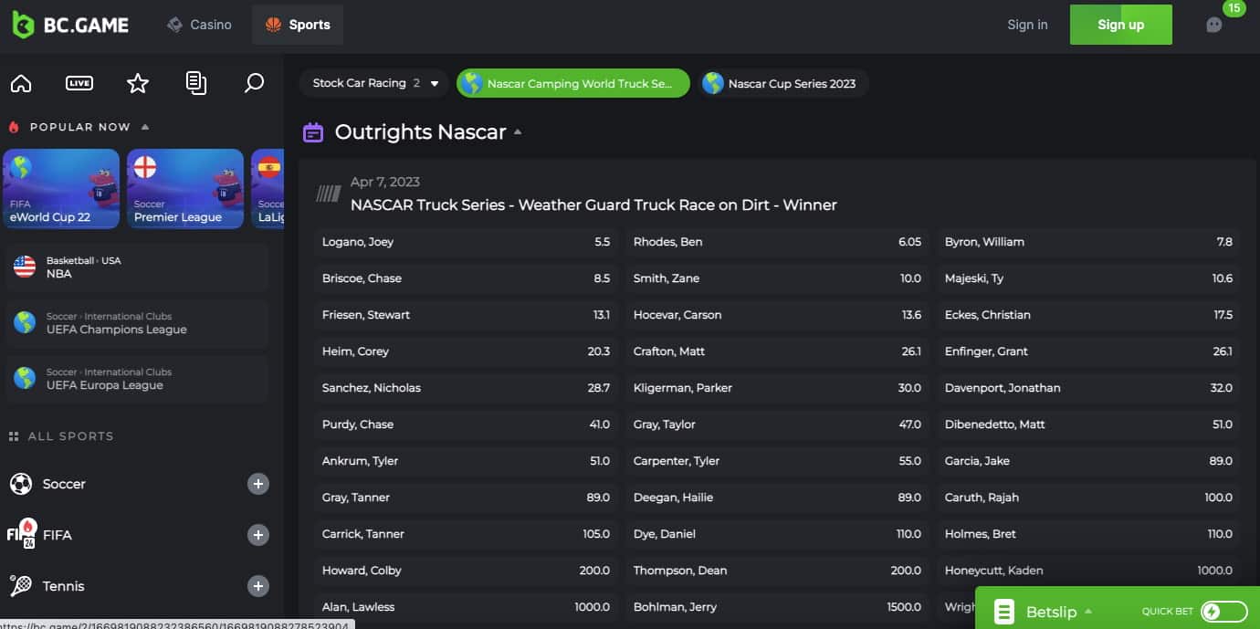Open the home icon in sidebar
1260x629 pixels.
click(x=21, y=83)
